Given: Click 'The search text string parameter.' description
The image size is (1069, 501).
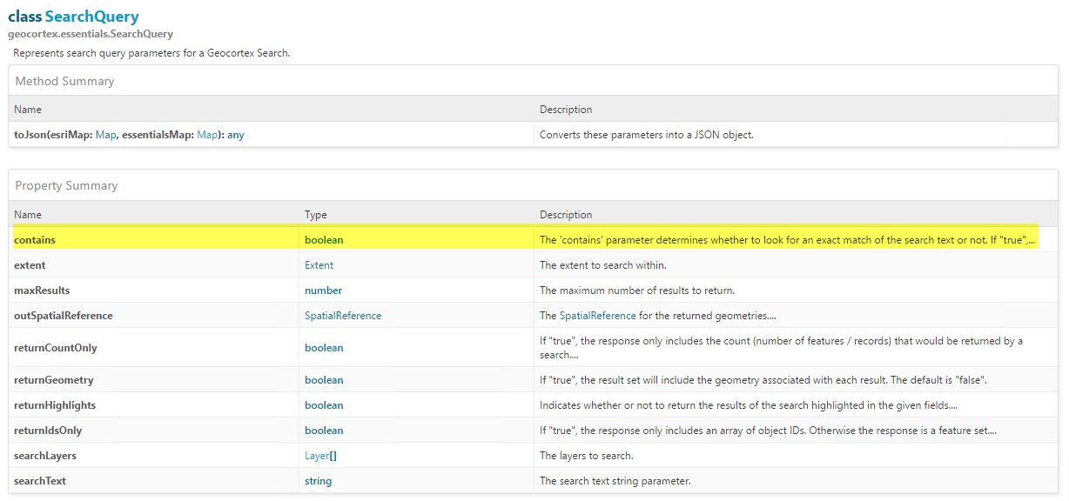Looking at the screenshot, I should click(615, 481).
